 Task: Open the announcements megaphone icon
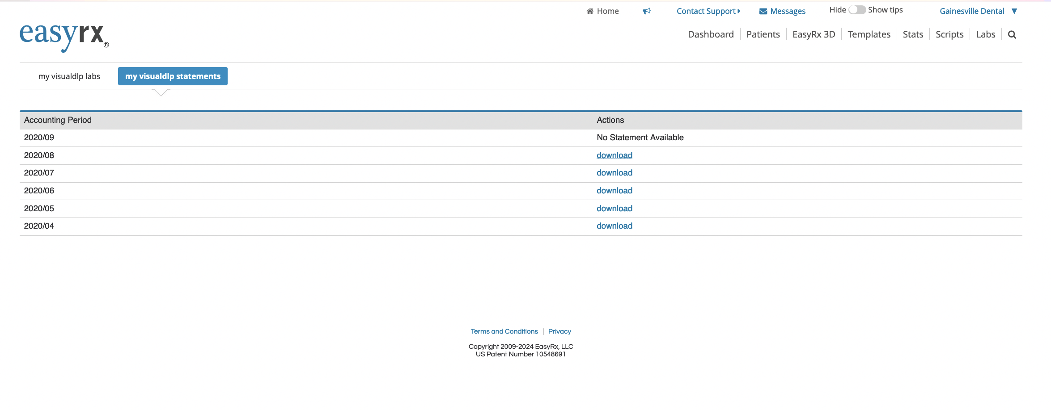pyautogui.click(x=647, y=11)
